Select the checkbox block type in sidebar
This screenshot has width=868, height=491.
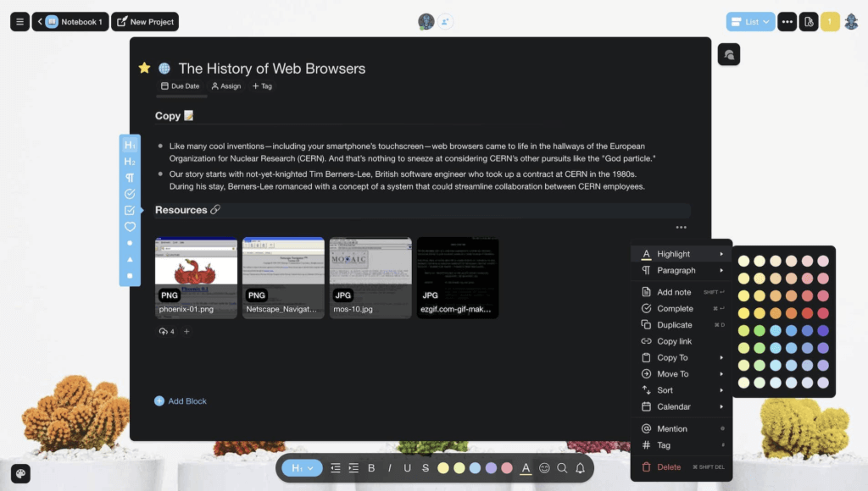coord(130,210)
